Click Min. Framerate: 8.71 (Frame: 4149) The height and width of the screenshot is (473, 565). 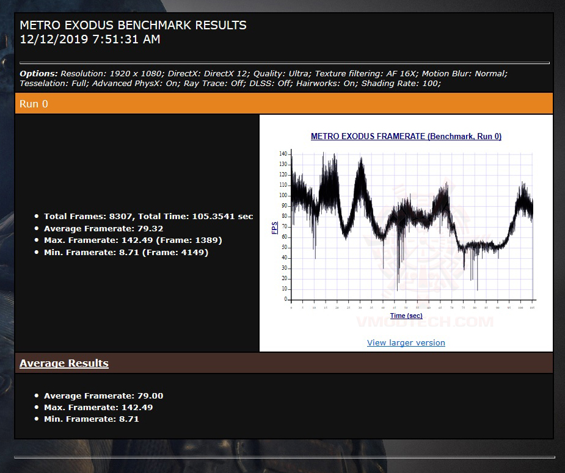[126, 252]
